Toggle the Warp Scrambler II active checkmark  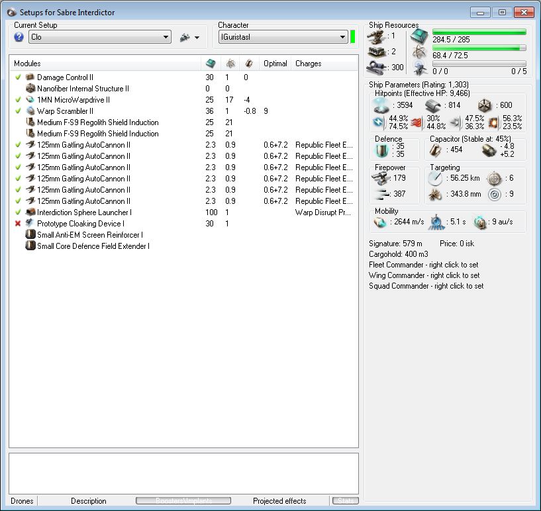pos(18,111)
